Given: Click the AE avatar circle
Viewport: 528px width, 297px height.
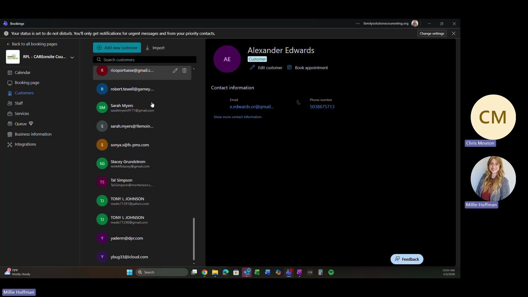Looking at the screenshot, I should (x=227, y=59).
